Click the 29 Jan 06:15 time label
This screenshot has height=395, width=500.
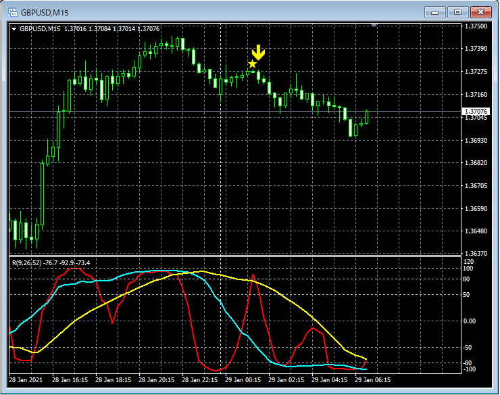click(x=372, y=379)
